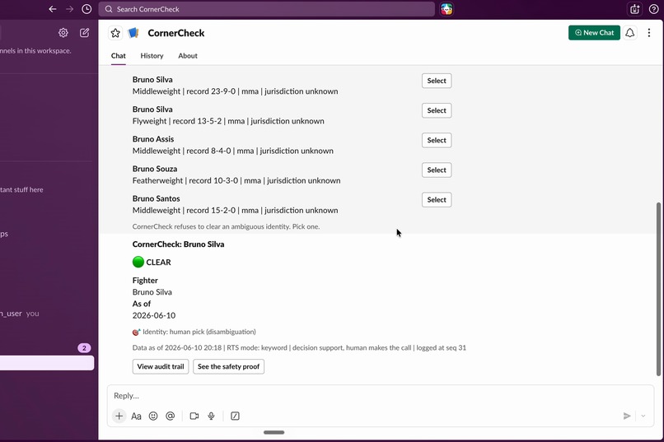Viewport: 664px width, 442px height.
Task: Click the date 2026-06-10
Action: (x=154, y=315)
